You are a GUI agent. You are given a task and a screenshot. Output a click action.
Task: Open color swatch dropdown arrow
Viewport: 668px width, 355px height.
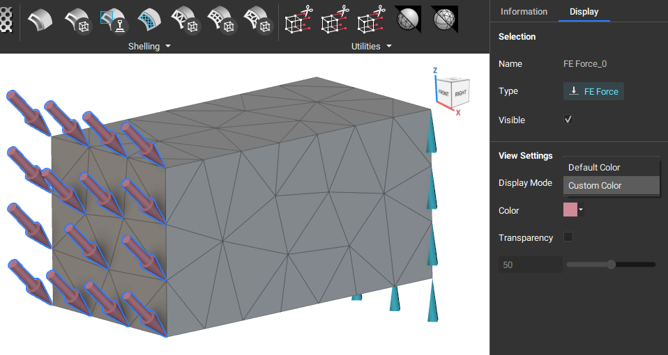coord(581,210)
